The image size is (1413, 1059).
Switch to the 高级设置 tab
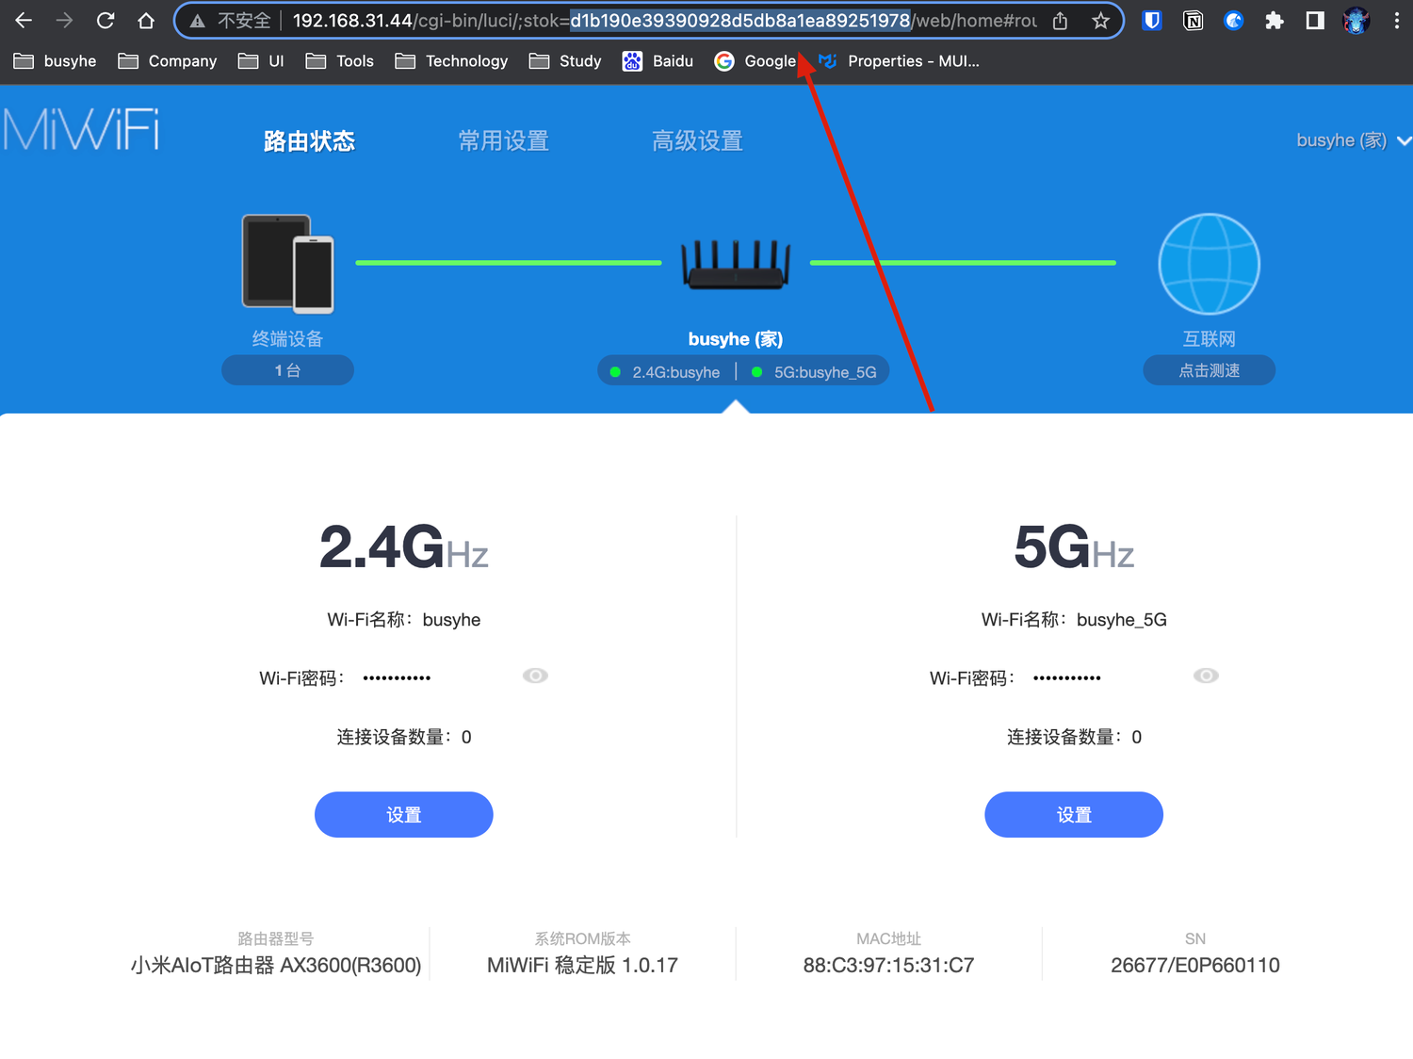(697, 141)
